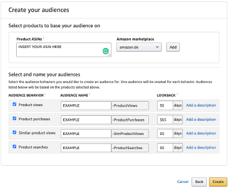
Task: Click the Back button
Action: [199, 182]
